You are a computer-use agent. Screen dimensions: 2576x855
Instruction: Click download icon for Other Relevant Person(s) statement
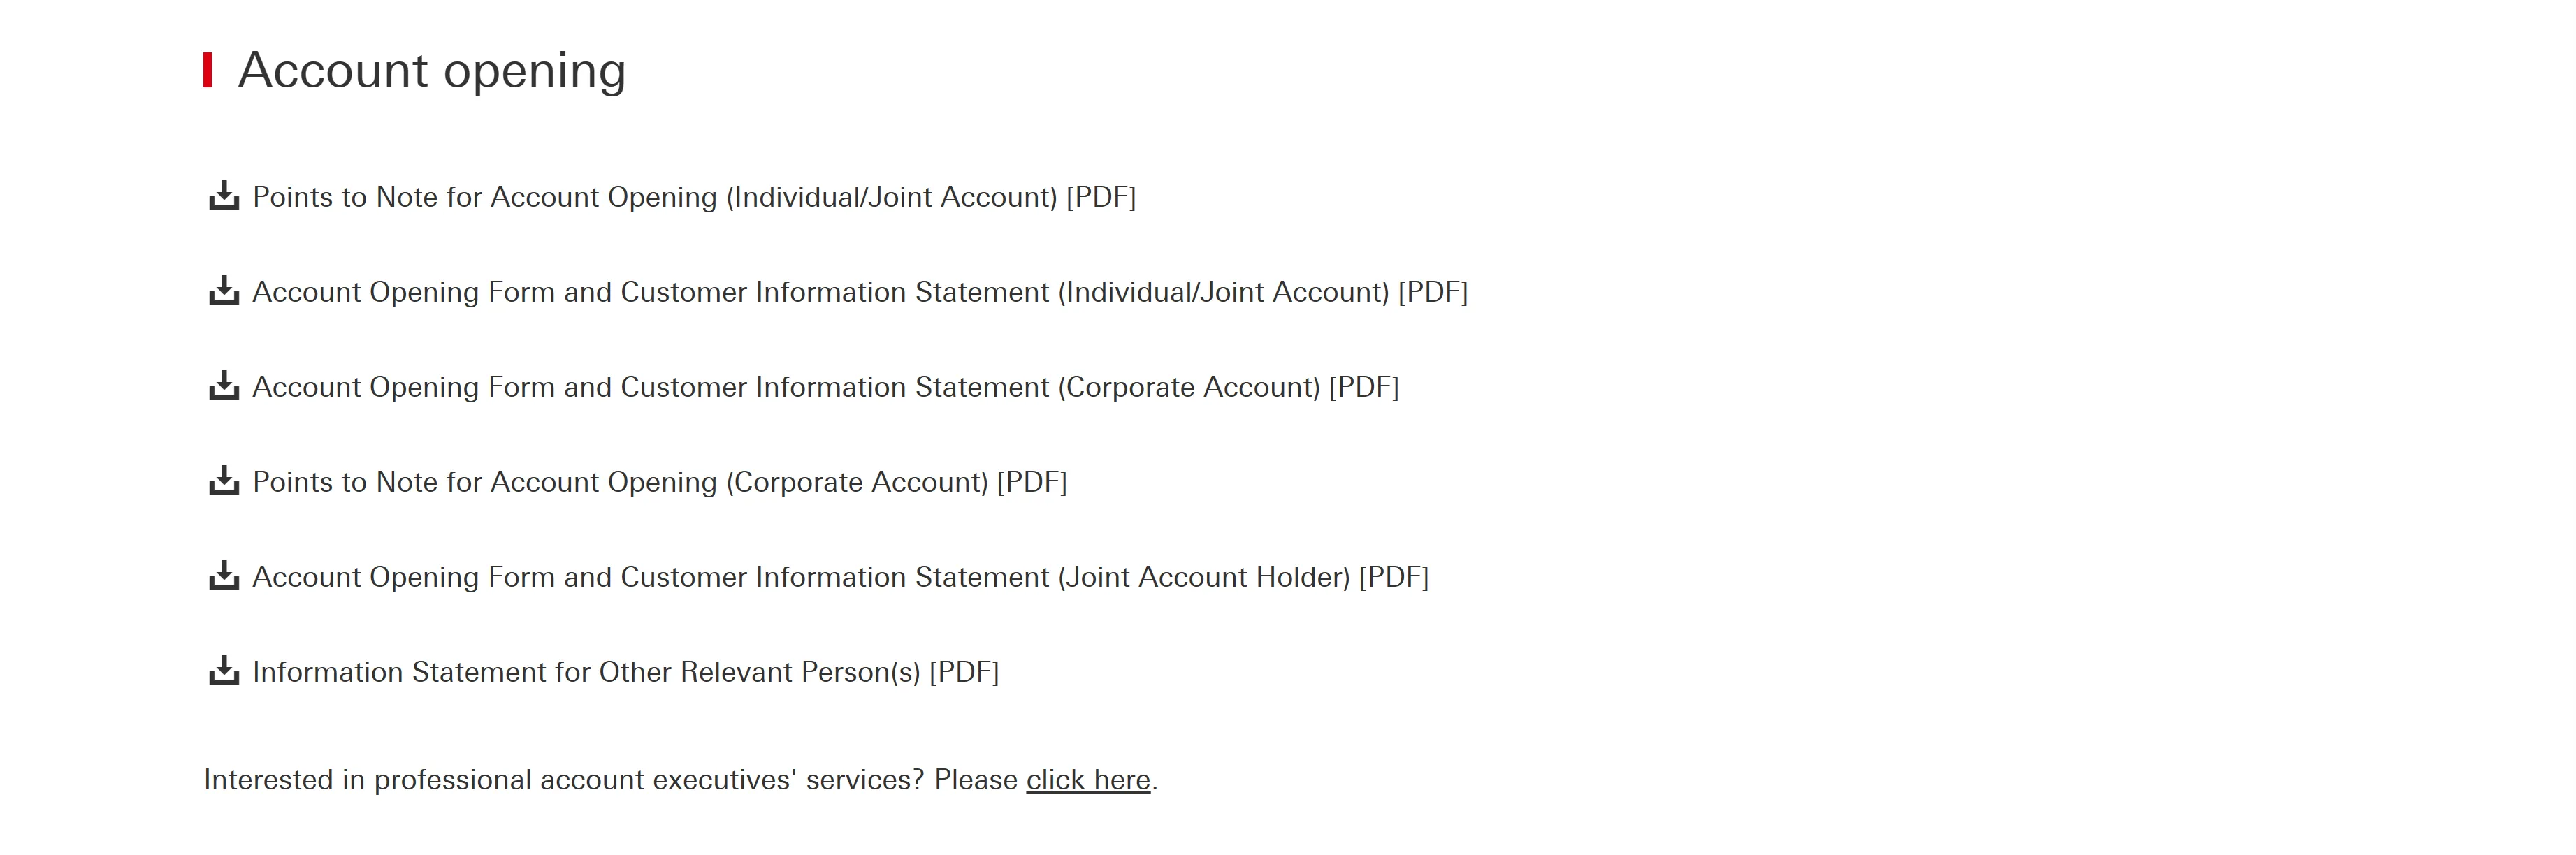tap(224, 671)
